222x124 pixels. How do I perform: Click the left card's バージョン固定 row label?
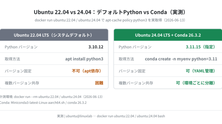click(x=18, y=71)
